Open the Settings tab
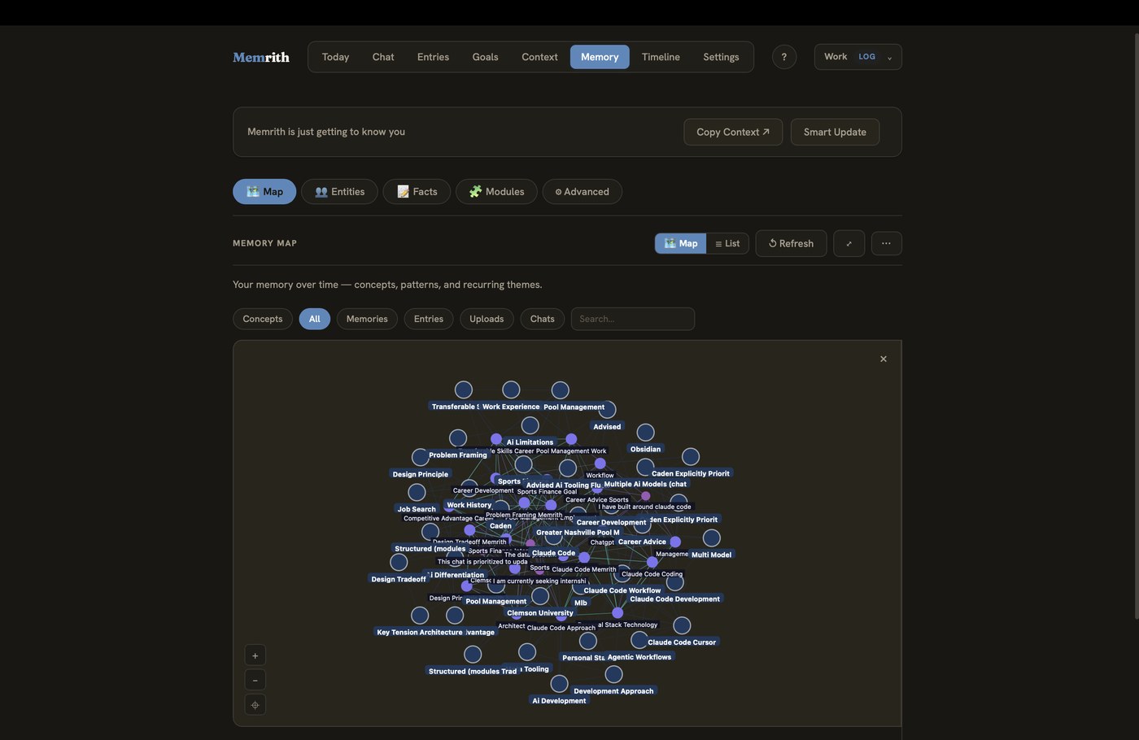Screen dimensions: 1139x740 point(721,57)
